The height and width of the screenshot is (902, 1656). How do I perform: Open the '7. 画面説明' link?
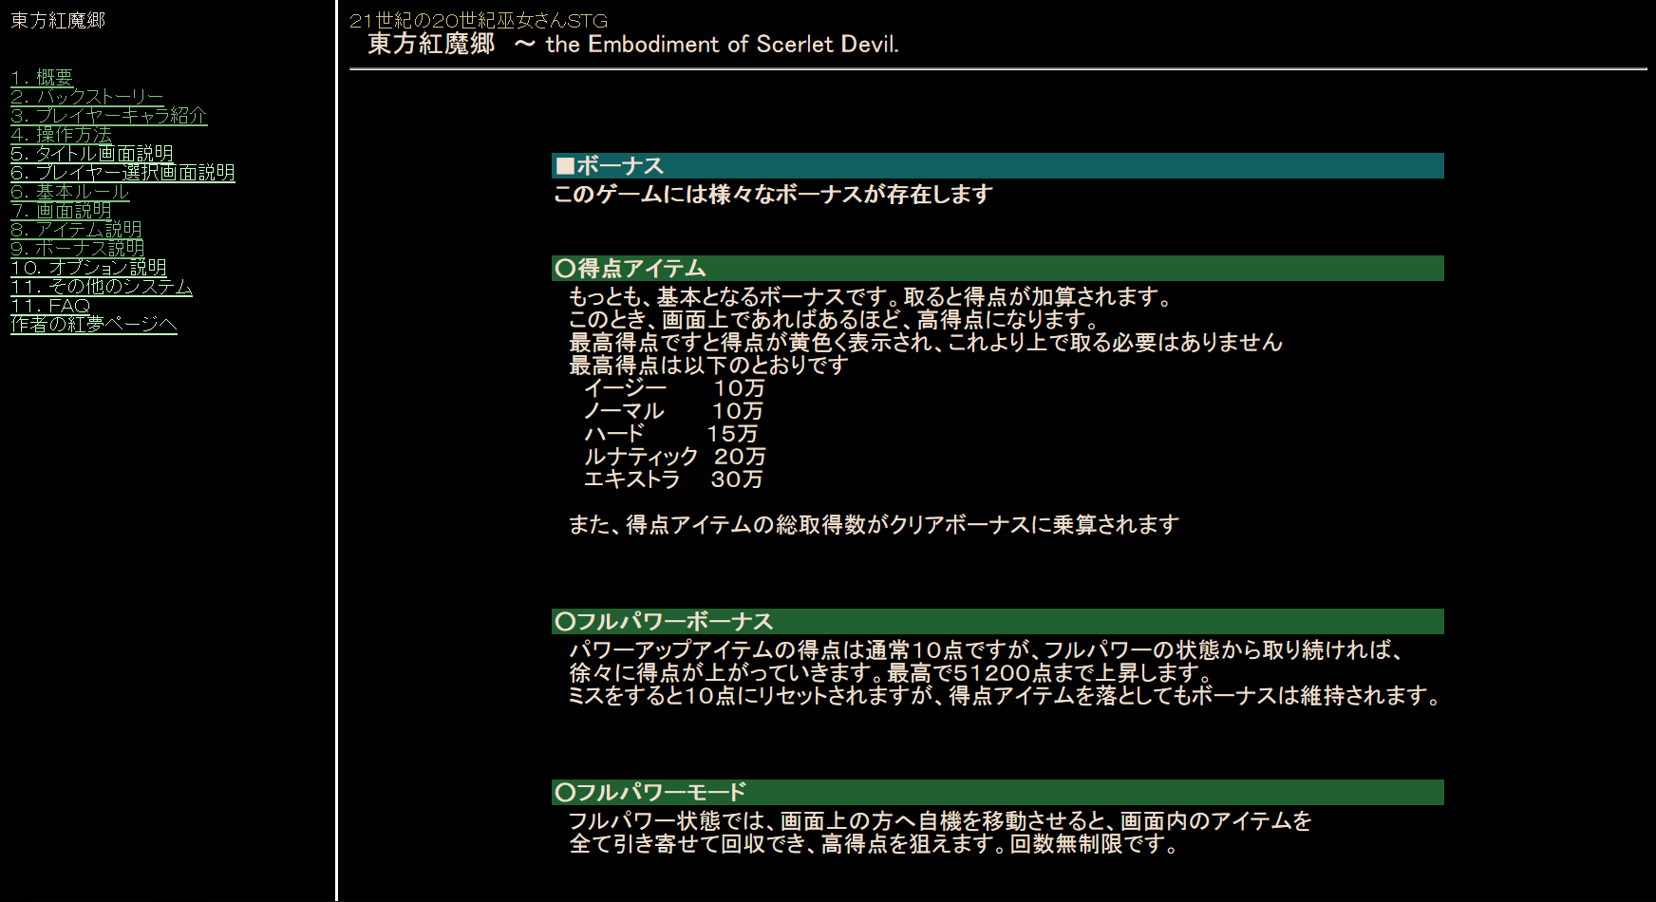pyautogui.click(x=62, y=211)
